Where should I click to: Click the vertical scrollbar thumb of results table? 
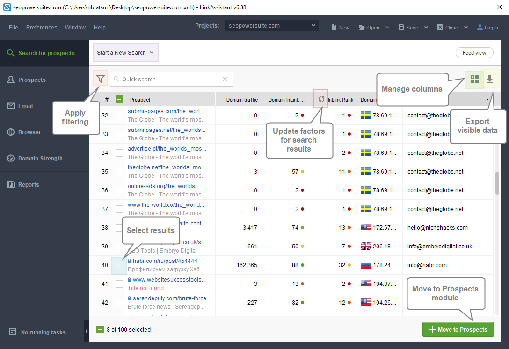(x=497, y=183)
